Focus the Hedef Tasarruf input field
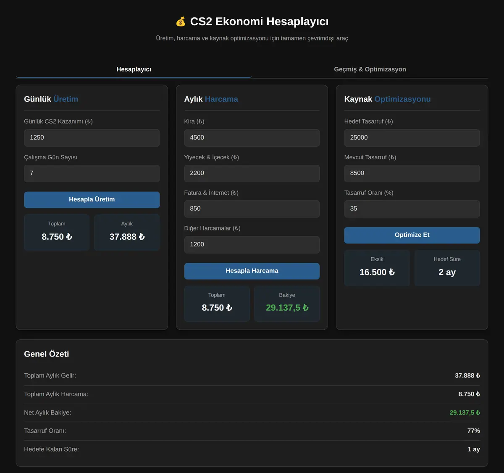The height and width of the screenshot is (473, 504). (412, 138)
